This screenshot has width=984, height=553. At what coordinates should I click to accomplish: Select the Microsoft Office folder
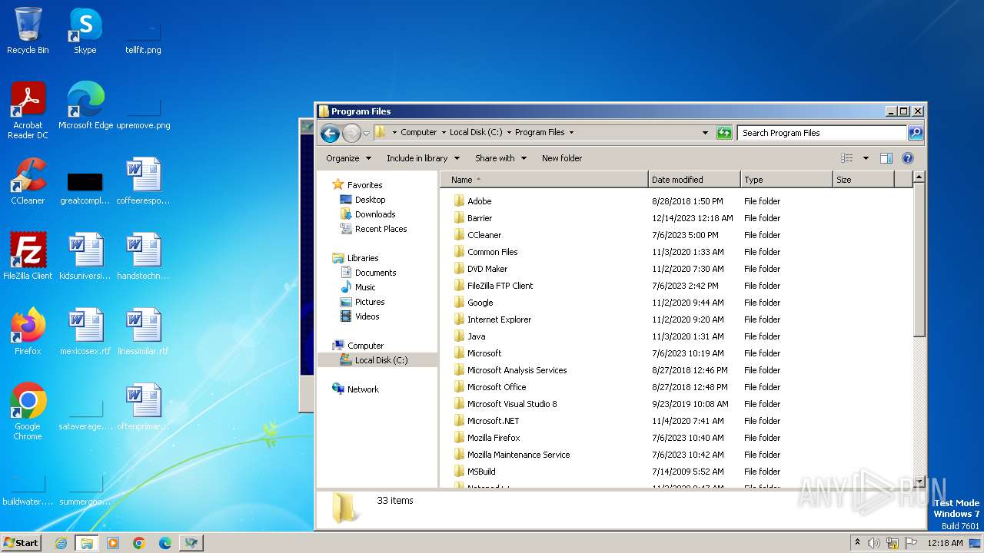point(497,387)
